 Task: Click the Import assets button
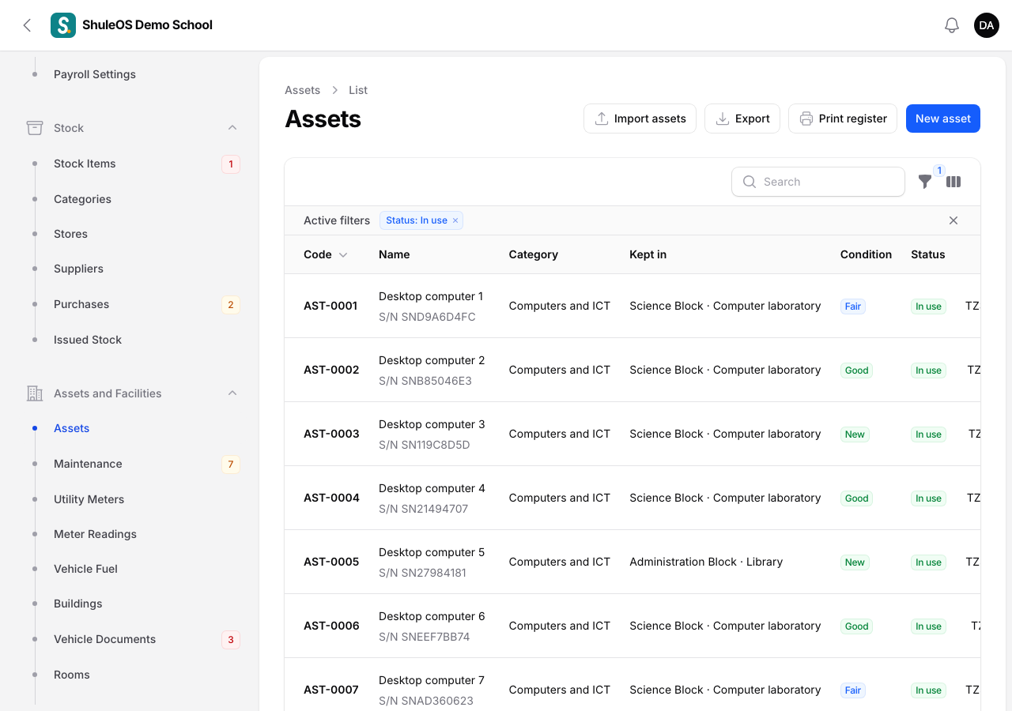point(640,118)
